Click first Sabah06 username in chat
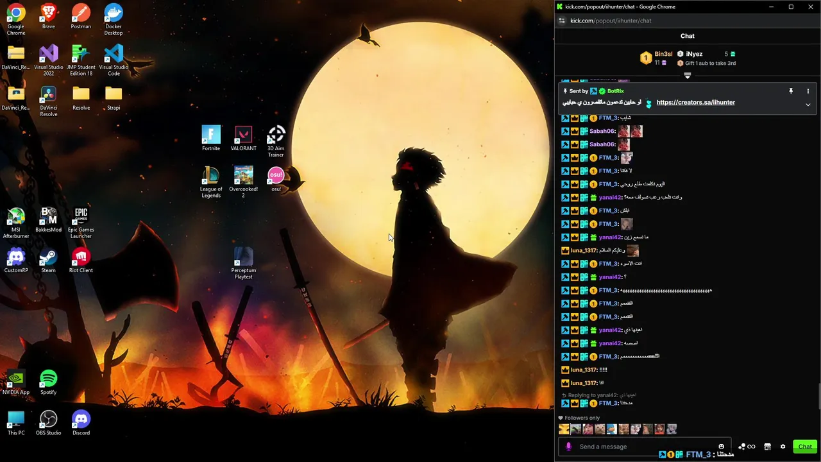This screenshot has width=821, height=462. (602, 131)
